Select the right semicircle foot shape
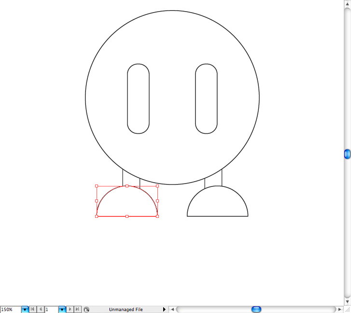Image resolution: width=351 pixels, height=313 pixels. [217, 215]
